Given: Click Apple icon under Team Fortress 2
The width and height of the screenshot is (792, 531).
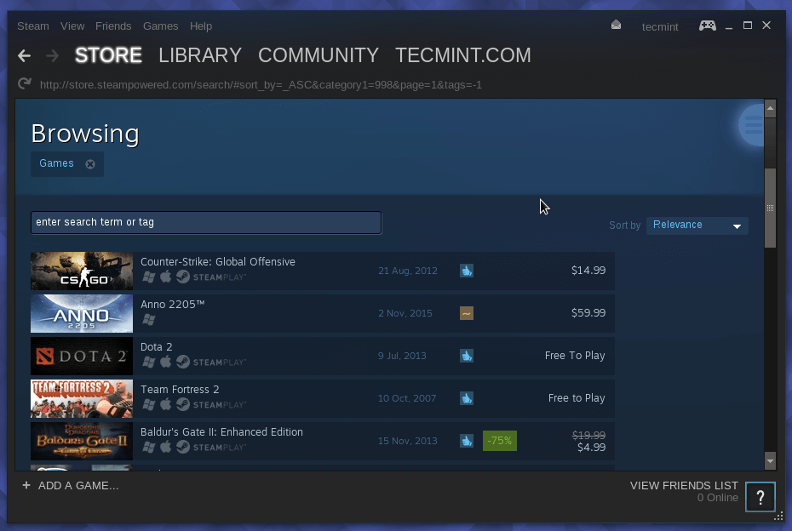Looking at the screenshot, I should pos(166,404).
